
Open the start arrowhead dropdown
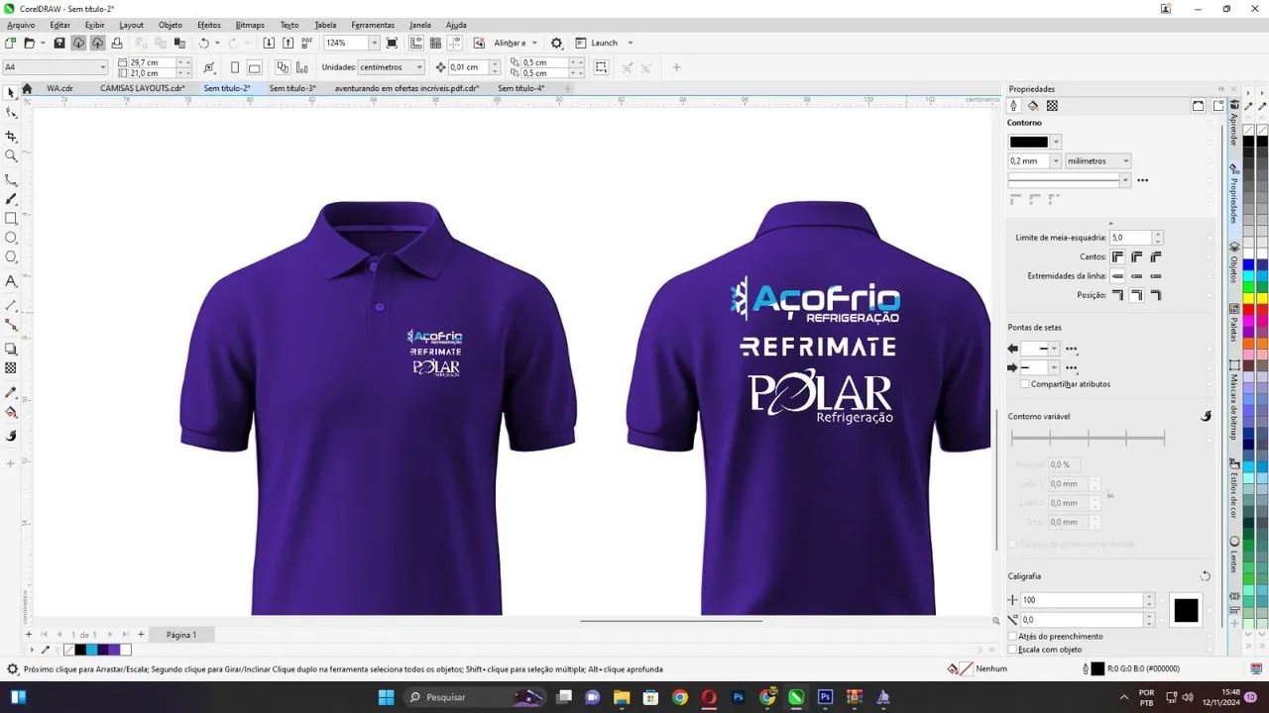(1055, 349)
